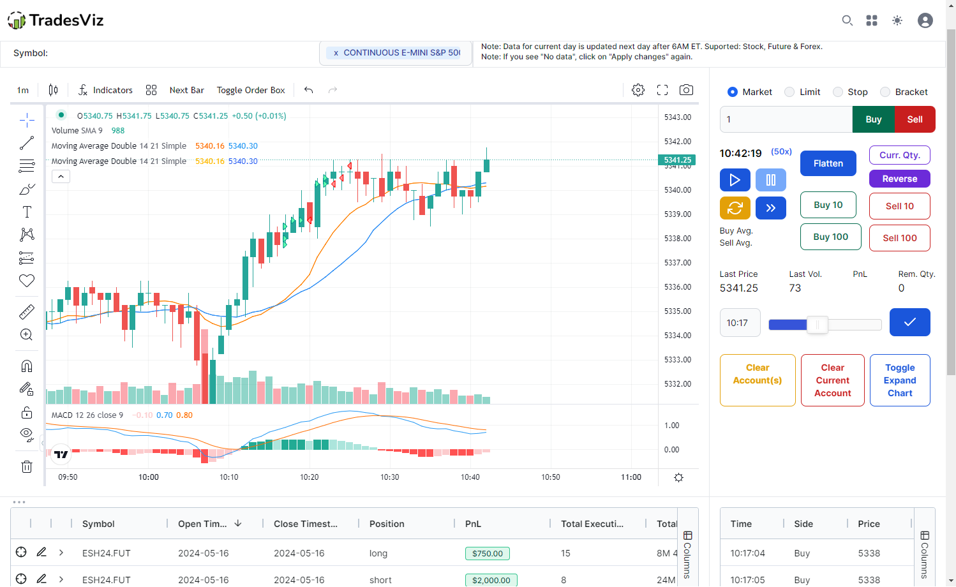Viewport: 956px width, 587px height.
Task: Open the user account menu
Action: tap(925, 20)
